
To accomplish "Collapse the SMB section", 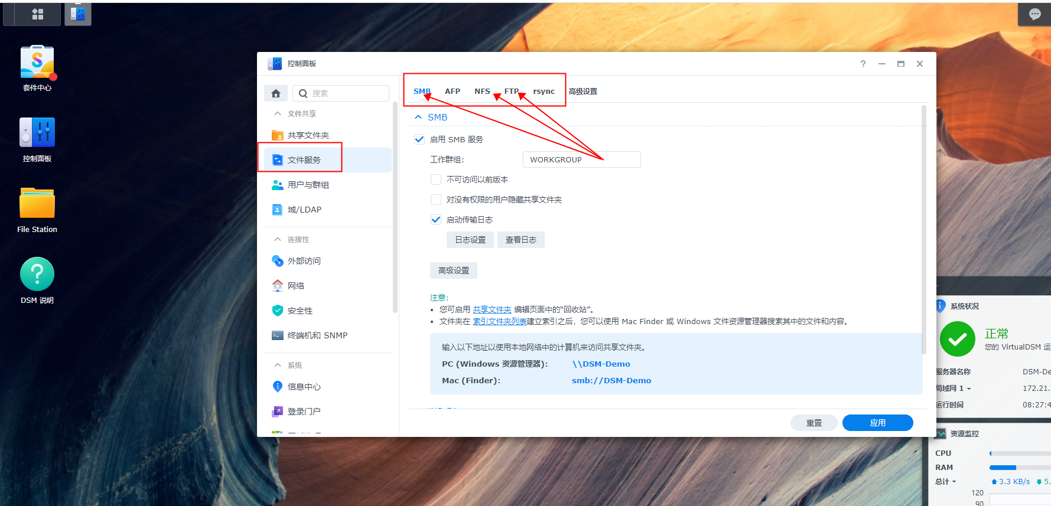I will click(418, 117).
